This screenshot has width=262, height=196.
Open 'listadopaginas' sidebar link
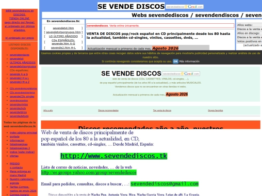click(x=18, y=144)
